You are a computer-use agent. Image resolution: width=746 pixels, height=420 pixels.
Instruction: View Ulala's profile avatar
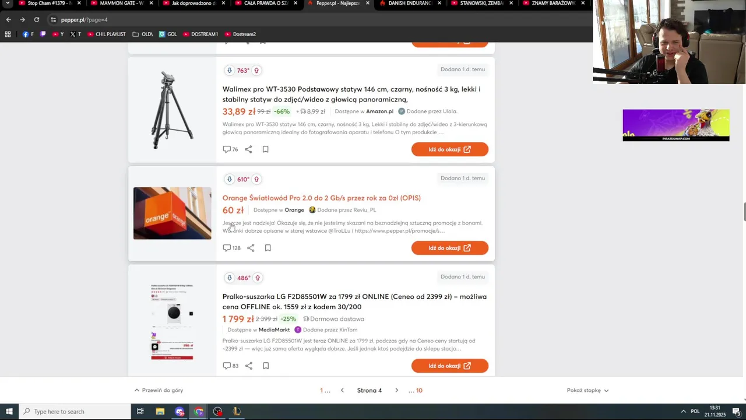(x=401, y=111)
